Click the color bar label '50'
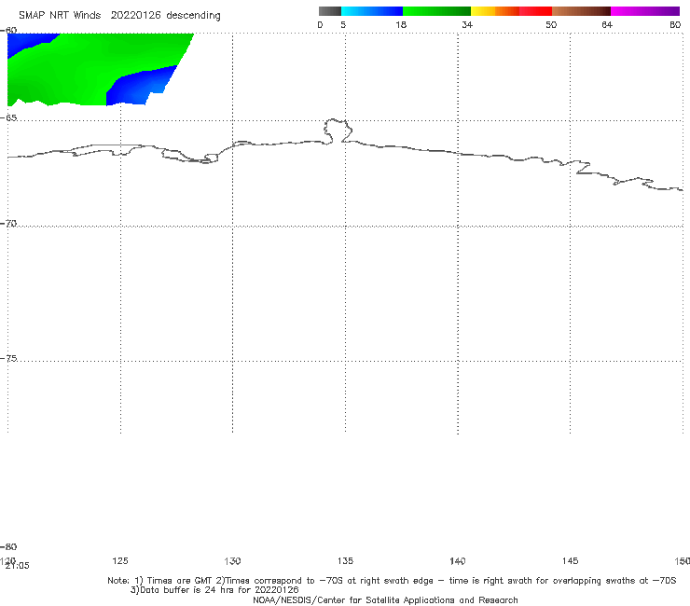 pos(551,24)
